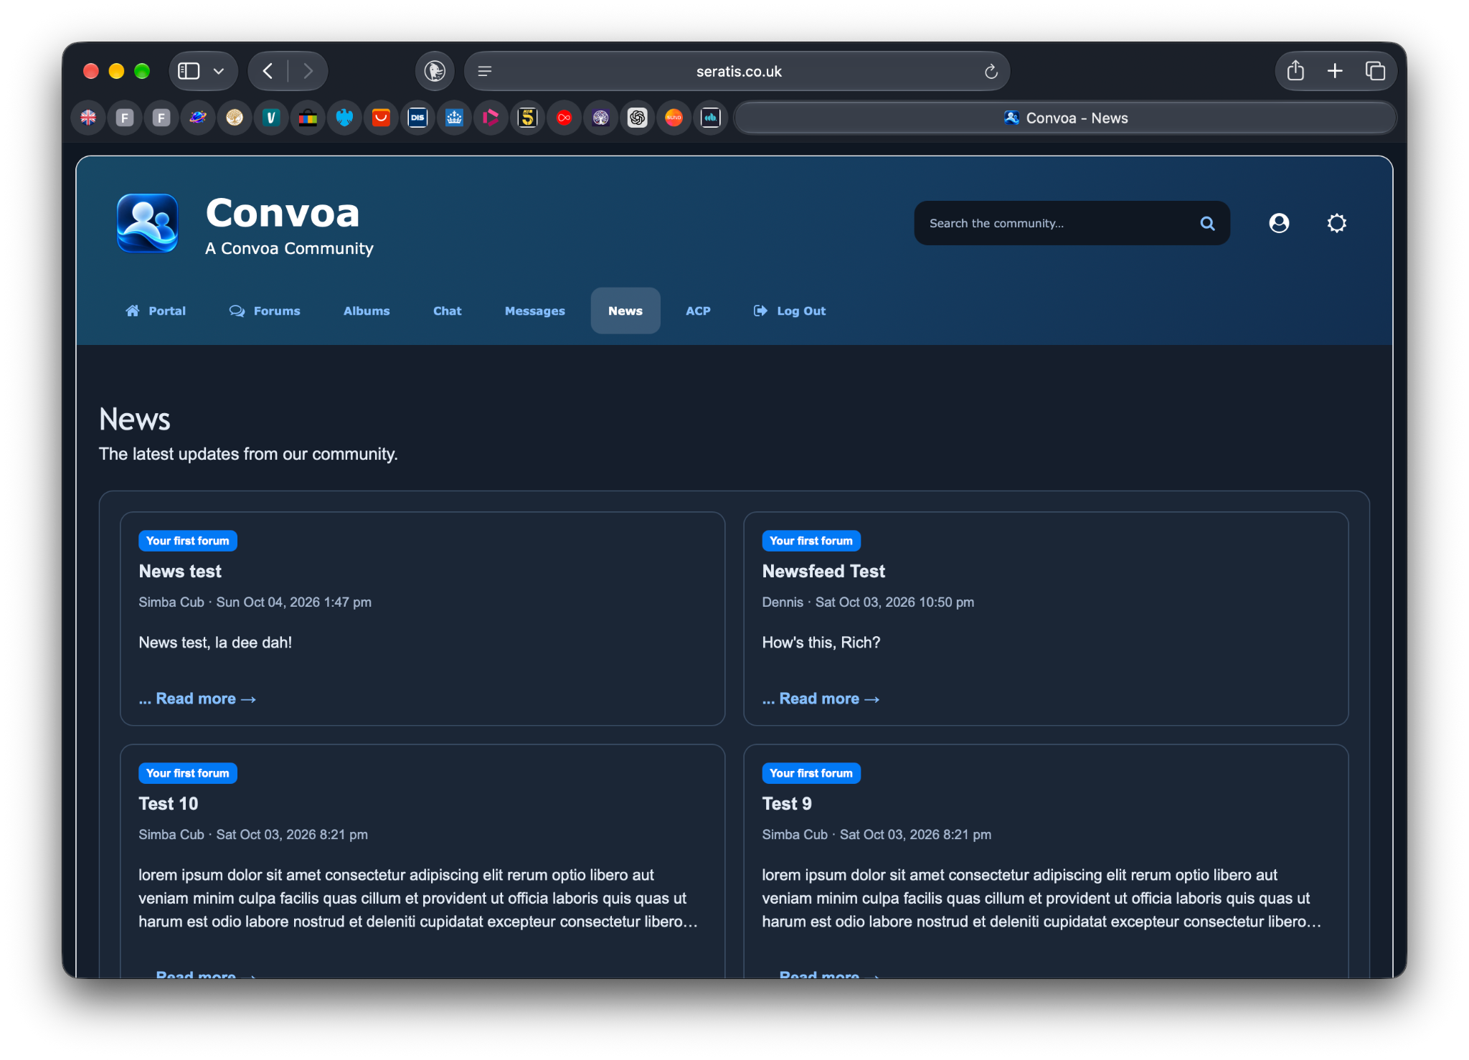
Task: Open the Forums nav item
Action: click(x=265, y=311)
